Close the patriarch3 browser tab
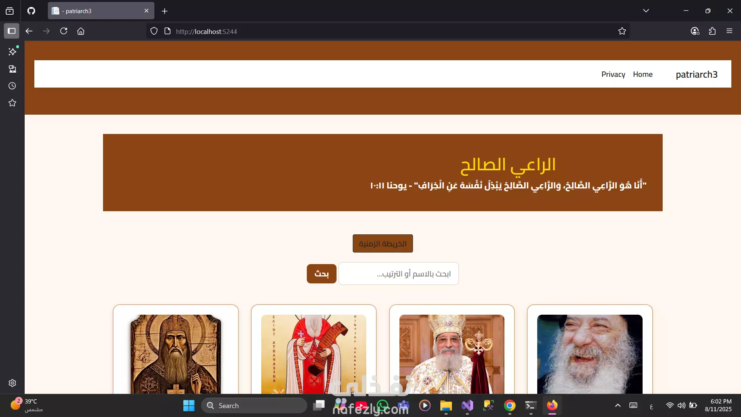 tap(146, 11)
